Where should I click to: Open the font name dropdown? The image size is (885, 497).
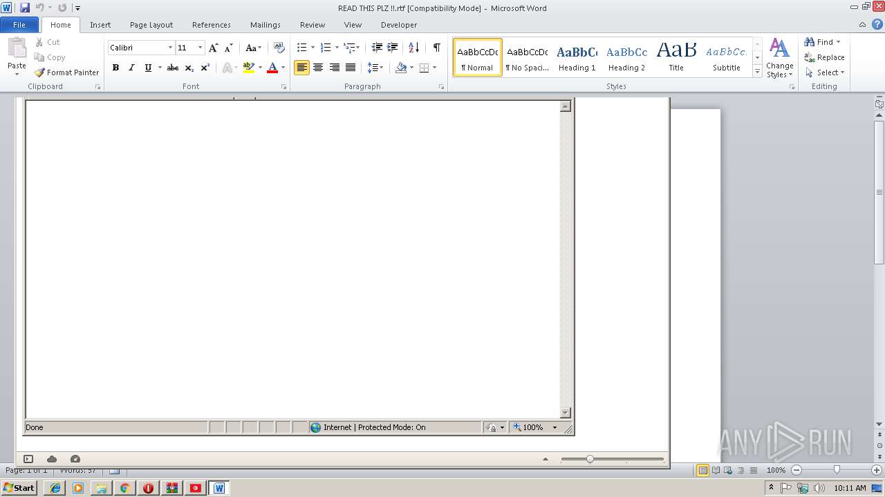[170, 48]
